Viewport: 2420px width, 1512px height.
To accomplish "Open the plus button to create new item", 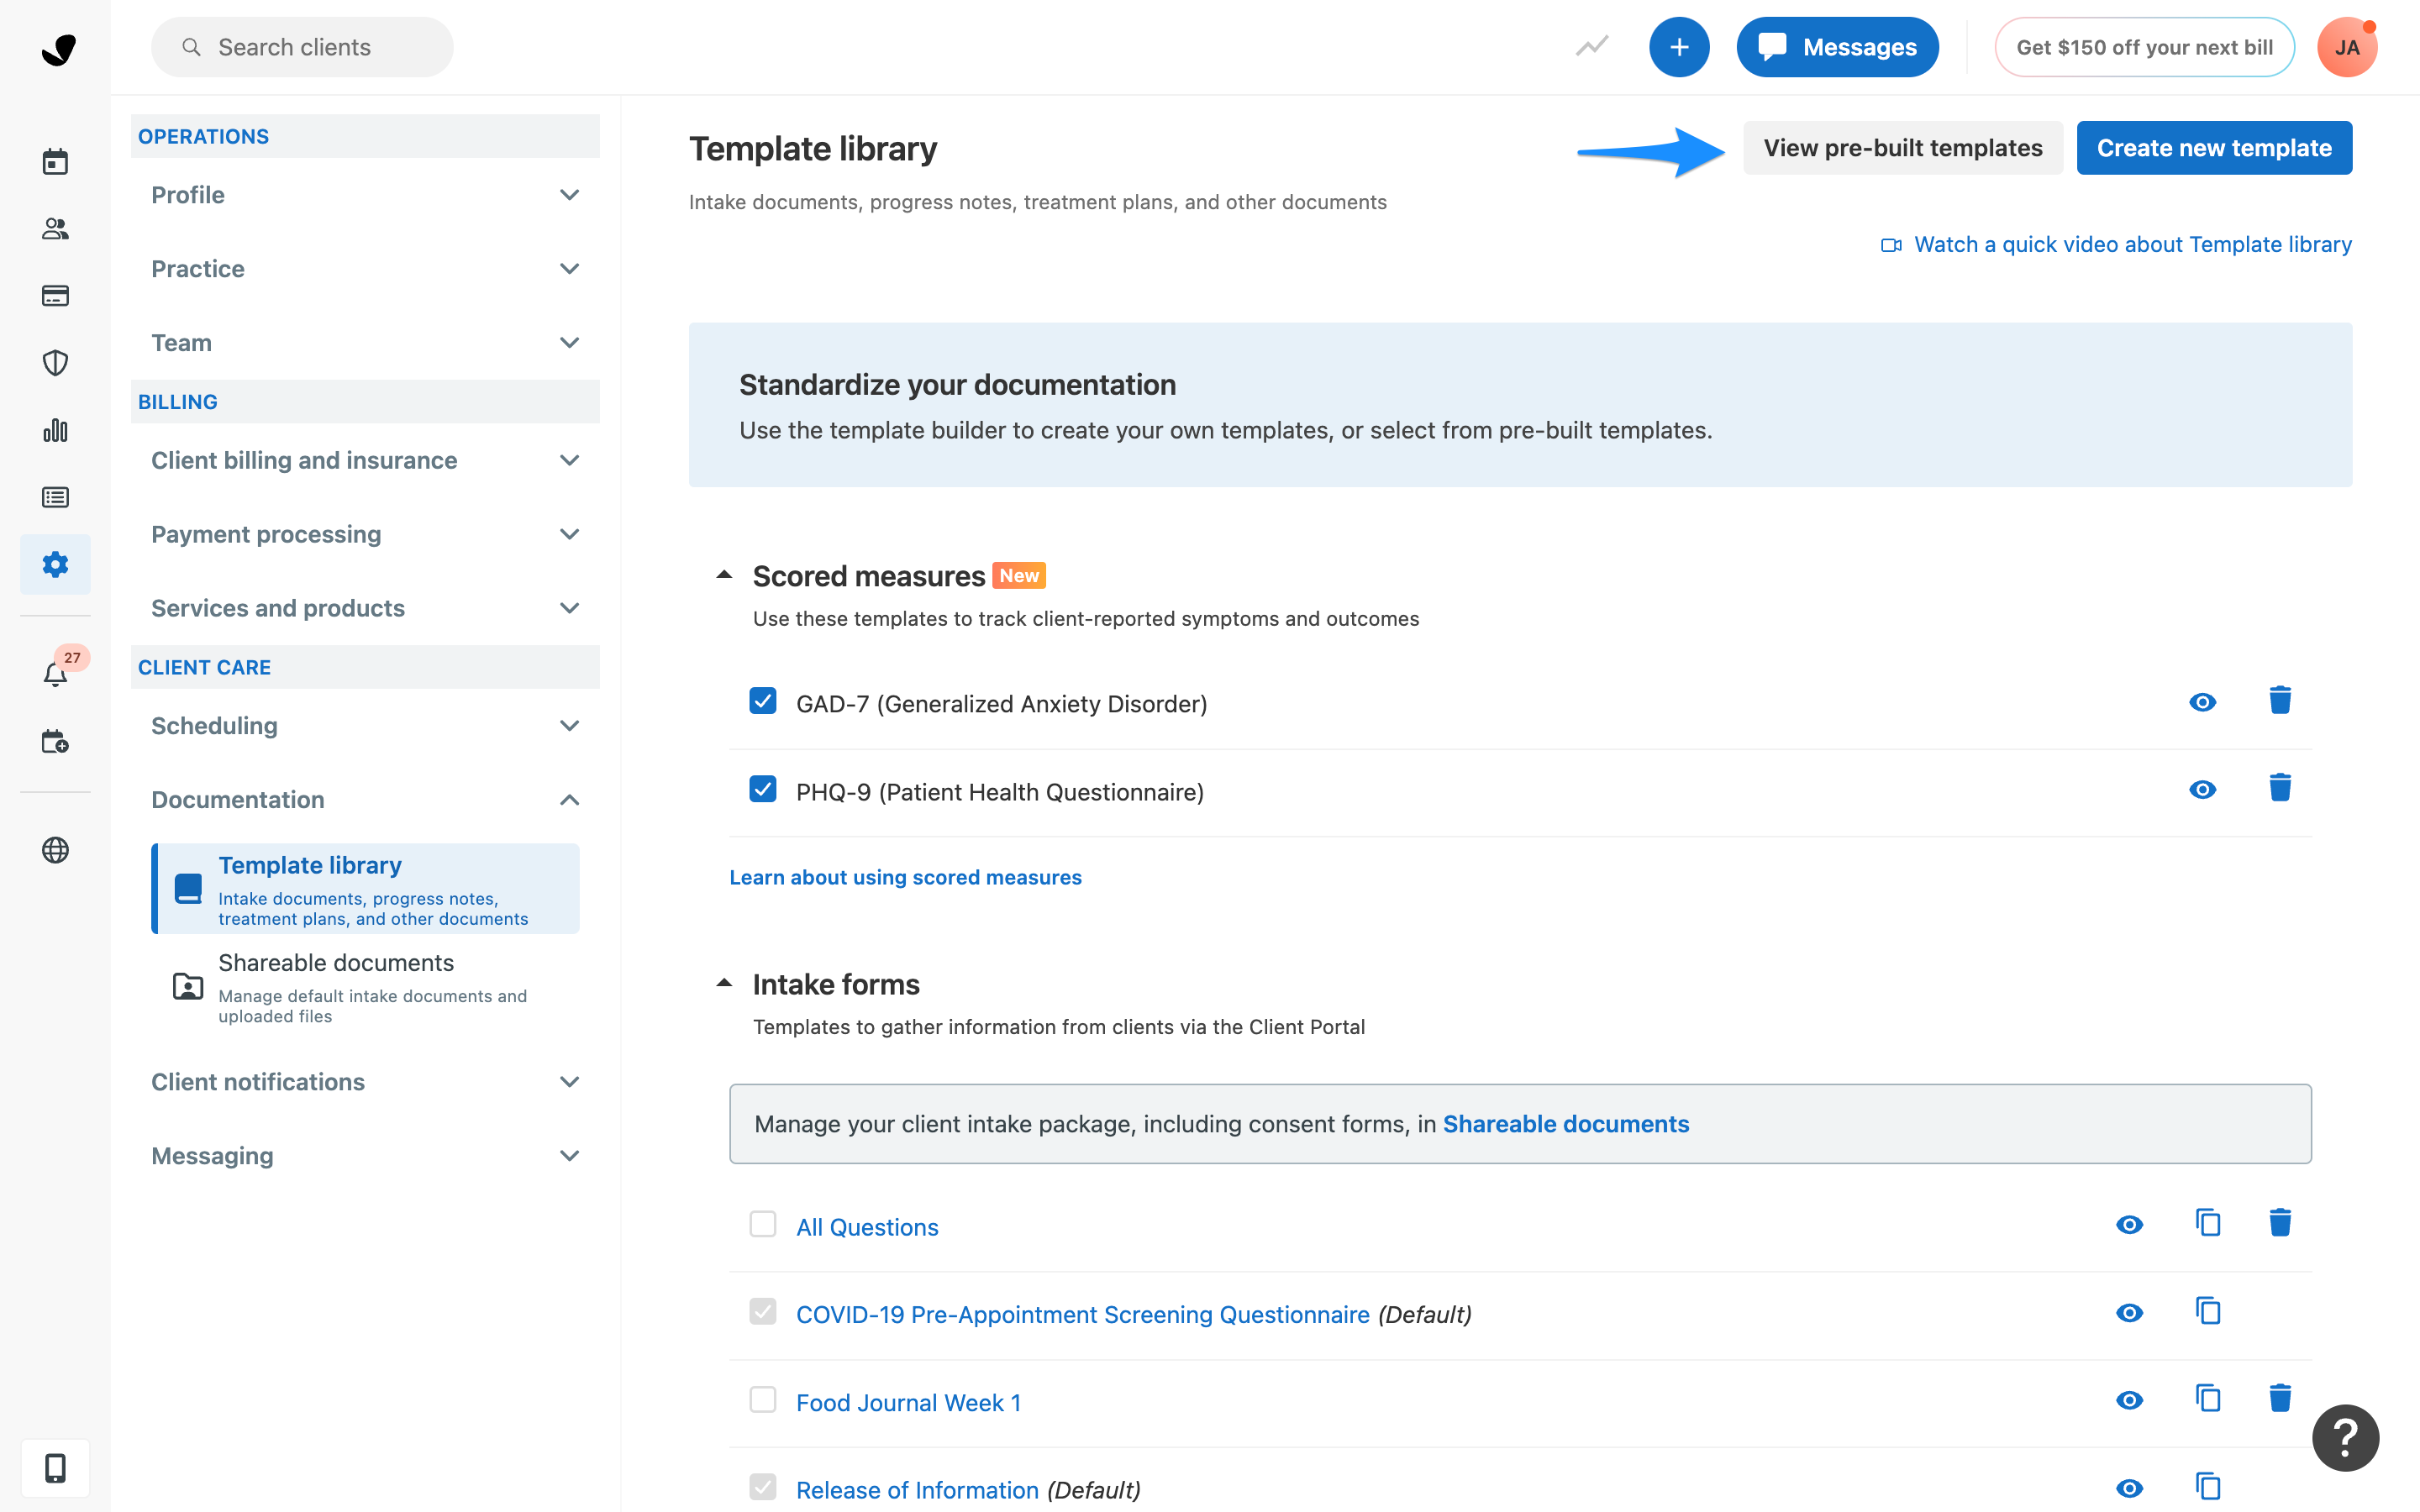I will pyautogui.click(x=1679, y=46).
